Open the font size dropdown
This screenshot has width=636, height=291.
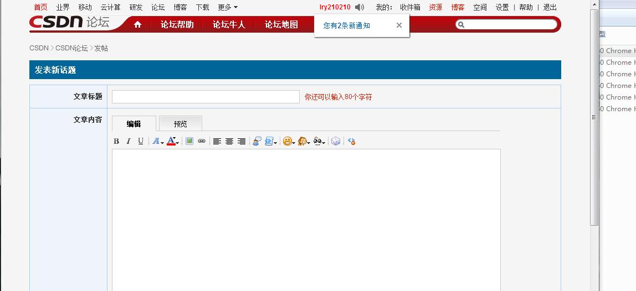(x=158, y=141)
